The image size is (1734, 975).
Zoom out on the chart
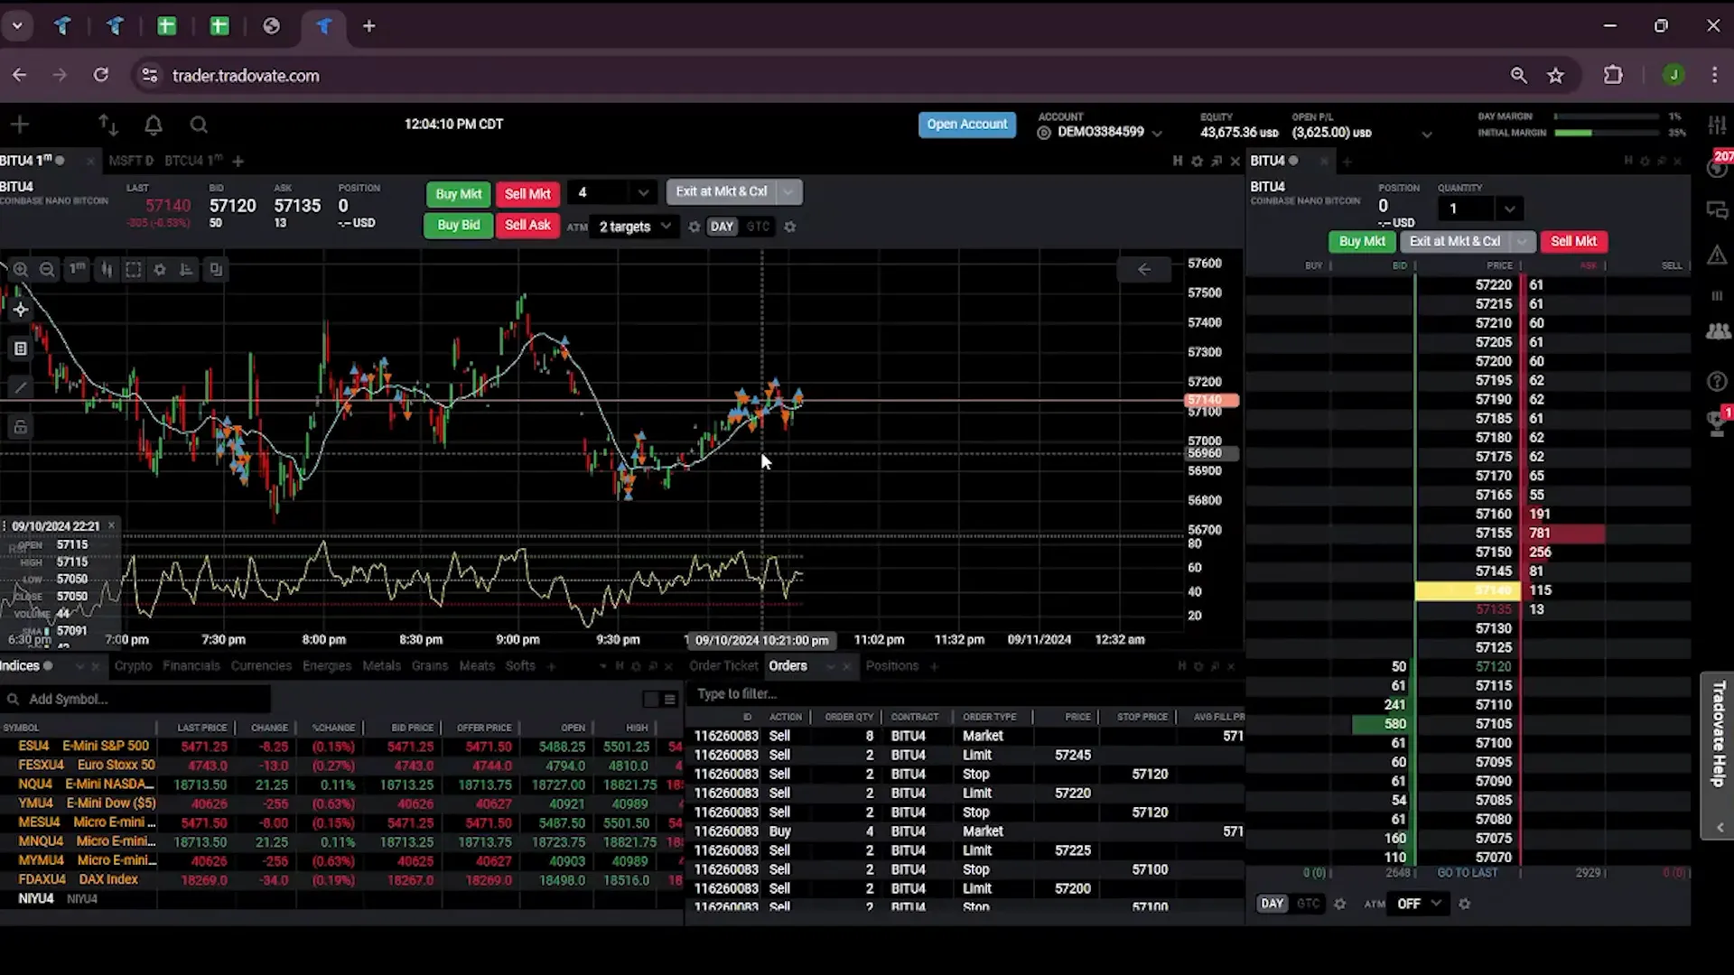point(47,269)
